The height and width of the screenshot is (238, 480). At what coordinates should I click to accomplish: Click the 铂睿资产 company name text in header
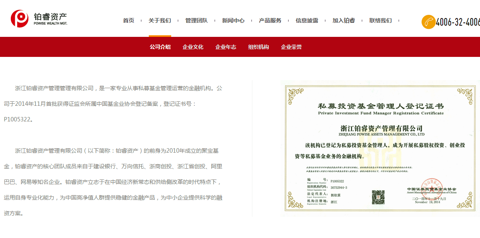[50, 16]
